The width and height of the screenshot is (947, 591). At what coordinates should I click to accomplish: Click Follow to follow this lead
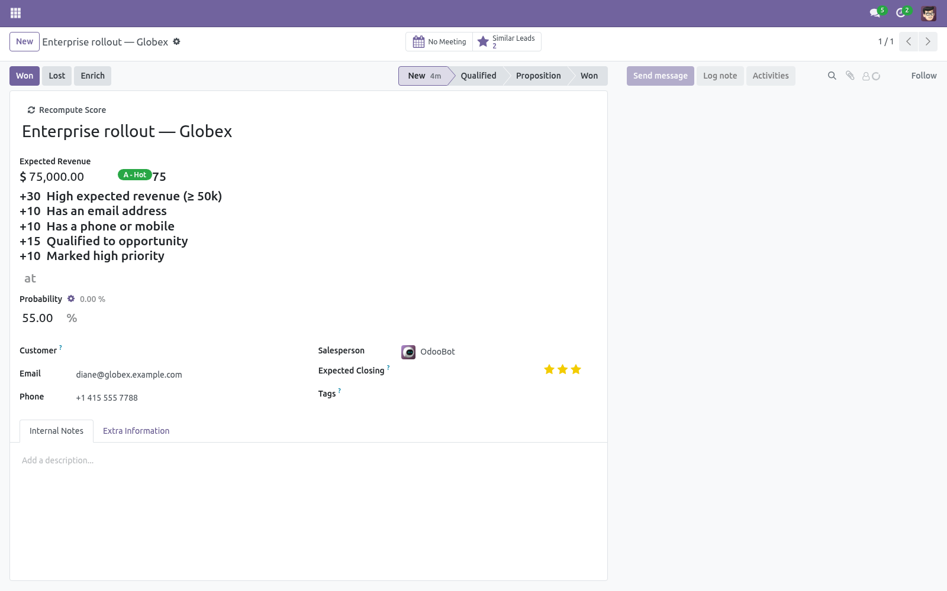(x=924, y=76)
